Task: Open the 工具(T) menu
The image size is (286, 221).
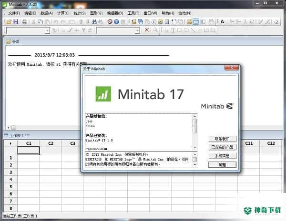Action: [x=133, y=13]
